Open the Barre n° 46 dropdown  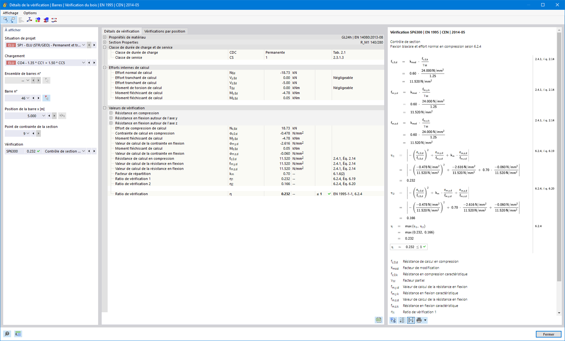[28, 98]
